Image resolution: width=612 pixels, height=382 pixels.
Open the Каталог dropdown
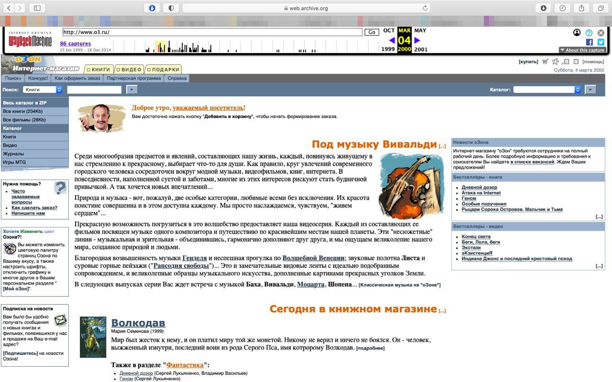547,89
